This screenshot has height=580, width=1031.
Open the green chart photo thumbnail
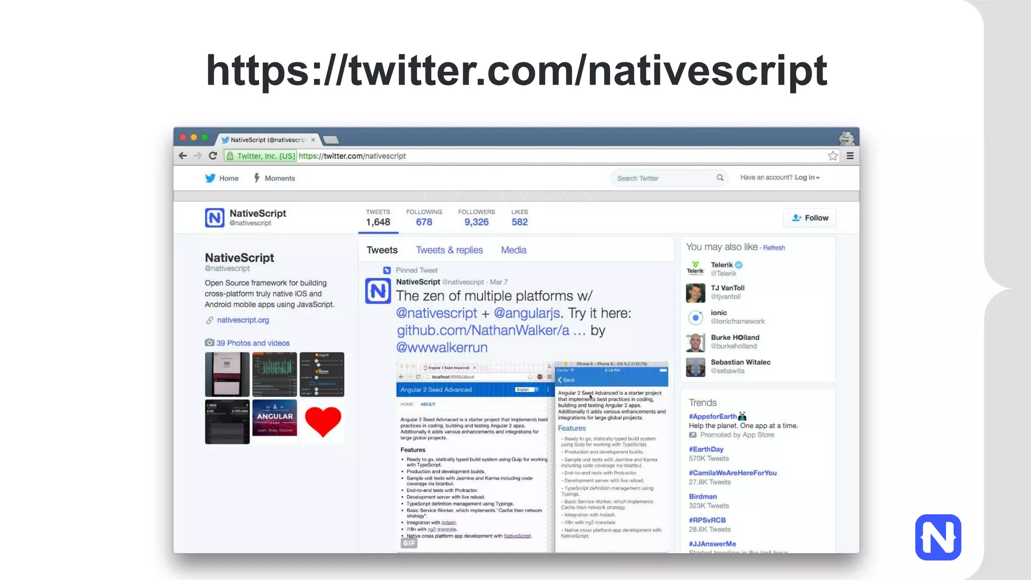[x=274, y=375]
